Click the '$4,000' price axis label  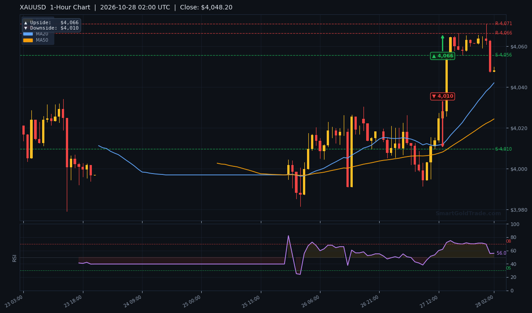point(519,169)
